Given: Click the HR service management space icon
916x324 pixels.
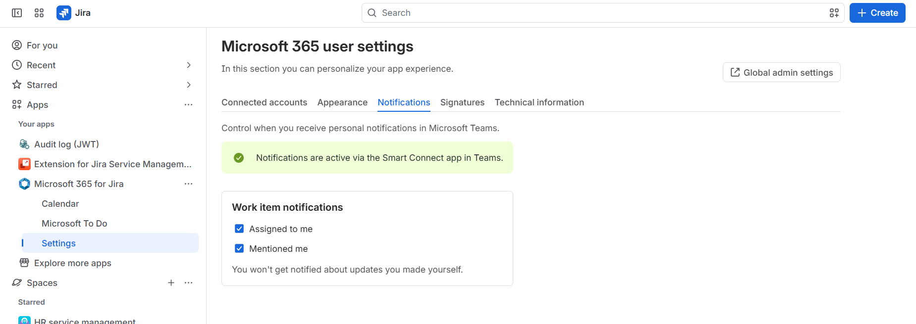Looking at the screenshot, I should coord(24,320).
